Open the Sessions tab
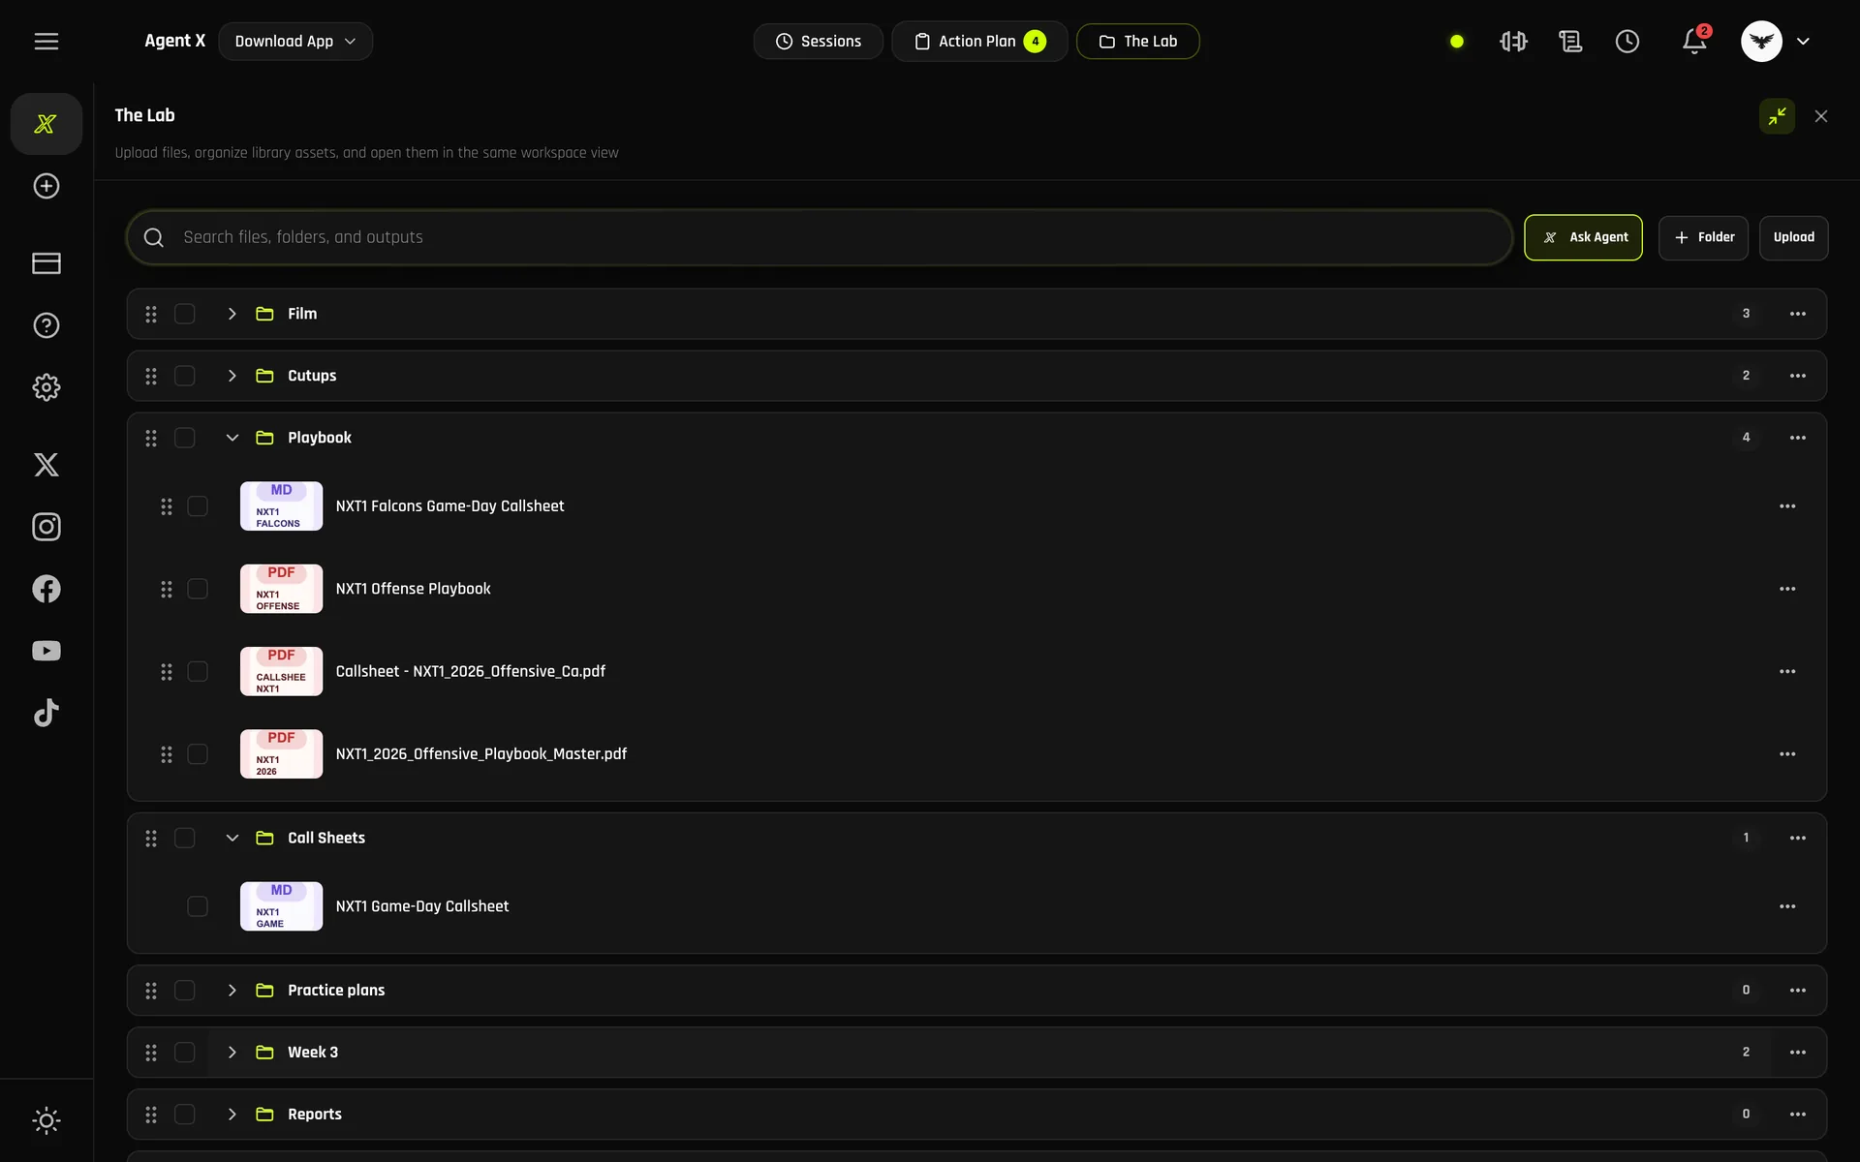The height and width of the screenshot is (1162, 1860). click(819, 41)
